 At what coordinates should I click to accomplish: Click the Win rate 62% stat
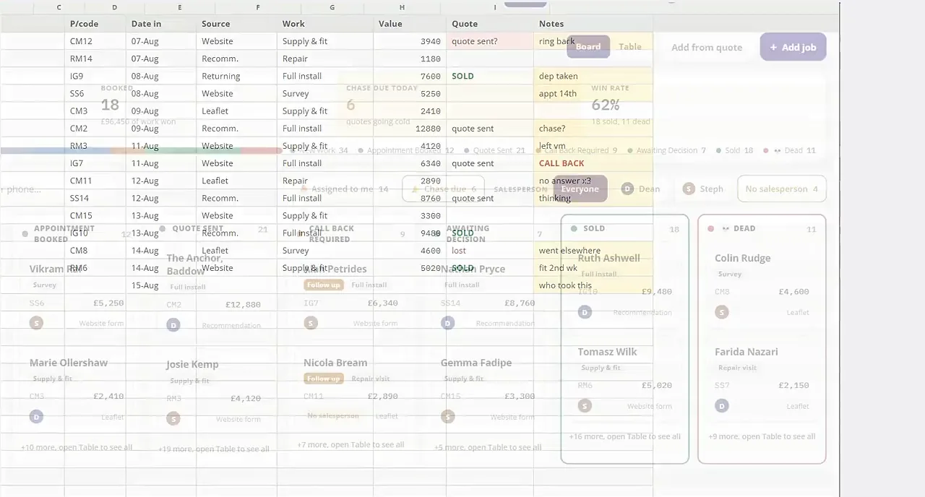coord(621,105)
